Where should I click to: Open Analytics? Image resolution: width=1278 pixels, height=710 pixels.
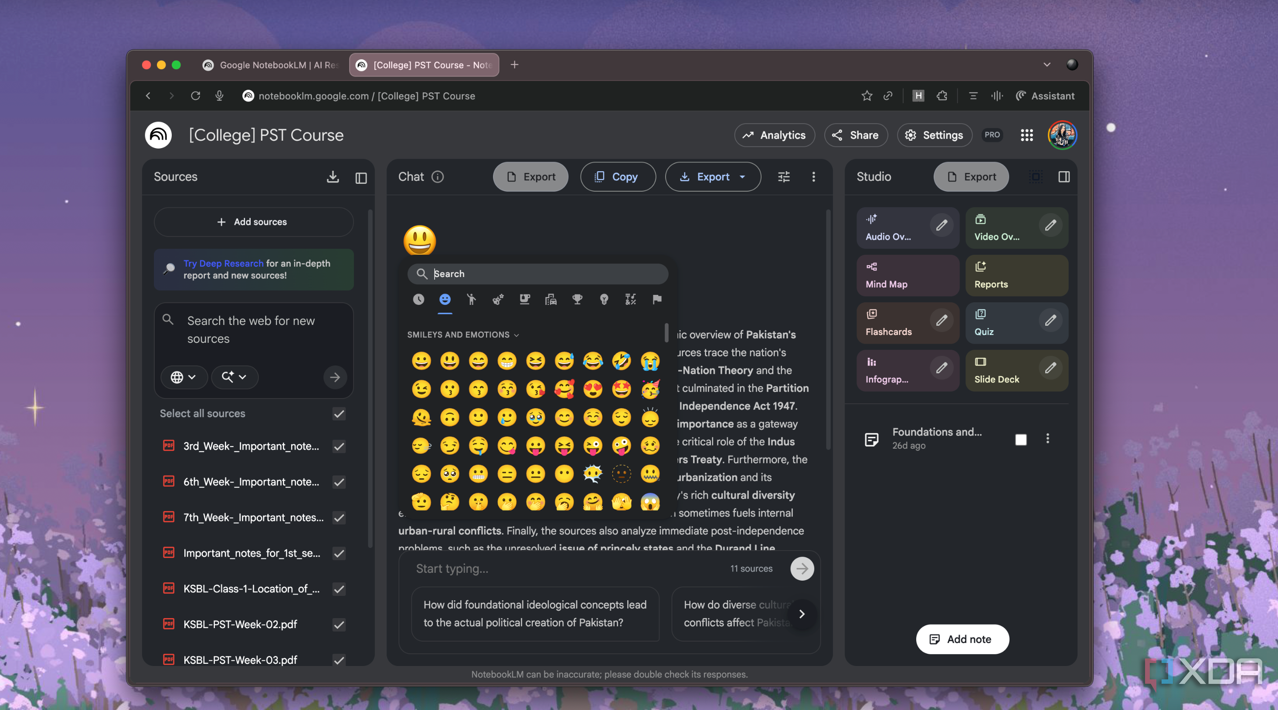[775, 135]
